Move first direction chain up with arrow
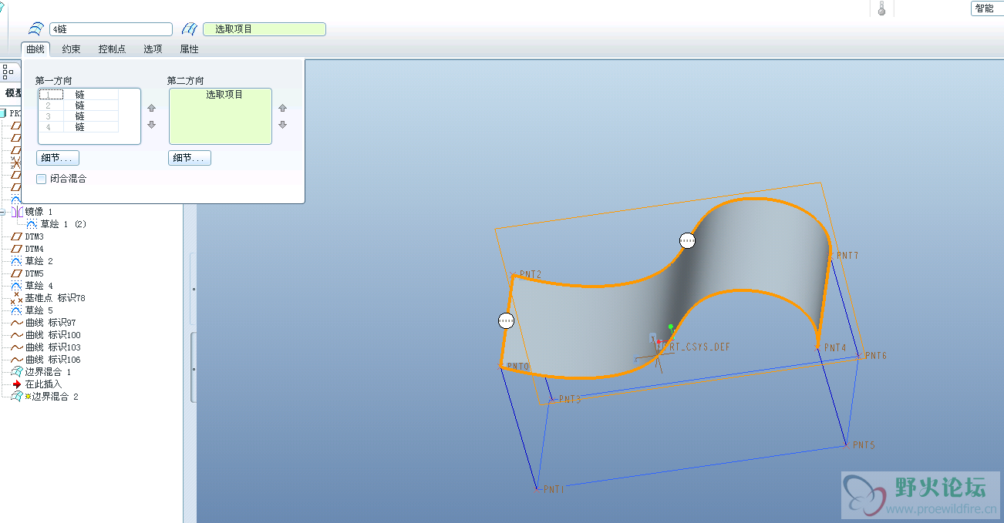This screenshot has width=1004, height=523. (151, 109)
